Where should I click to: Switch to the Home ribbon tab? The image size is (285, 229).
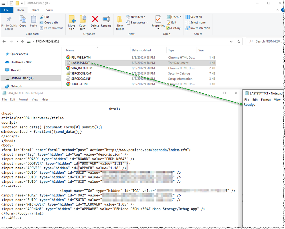tap(21, 10)
